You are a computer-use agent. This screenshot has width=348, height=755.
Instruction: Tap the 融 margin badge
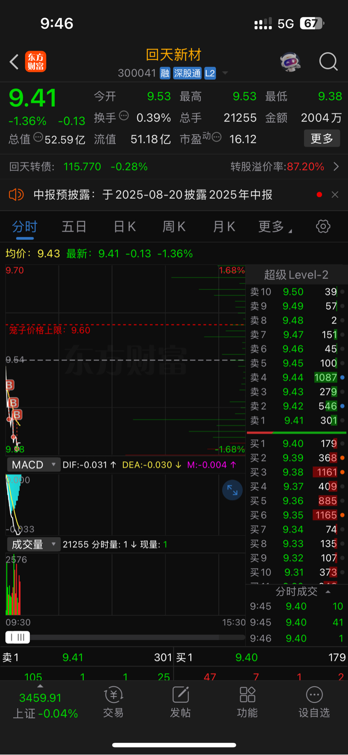[x=165, y=73]
